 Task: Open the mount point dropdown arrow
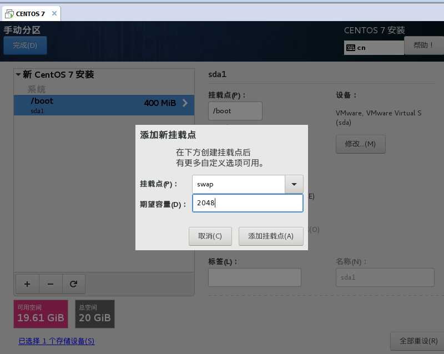pos(294,184)
